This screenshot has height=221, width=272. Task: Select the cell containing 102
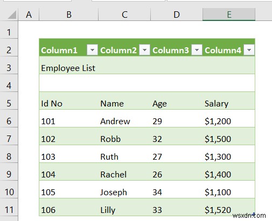coord(69,136)
